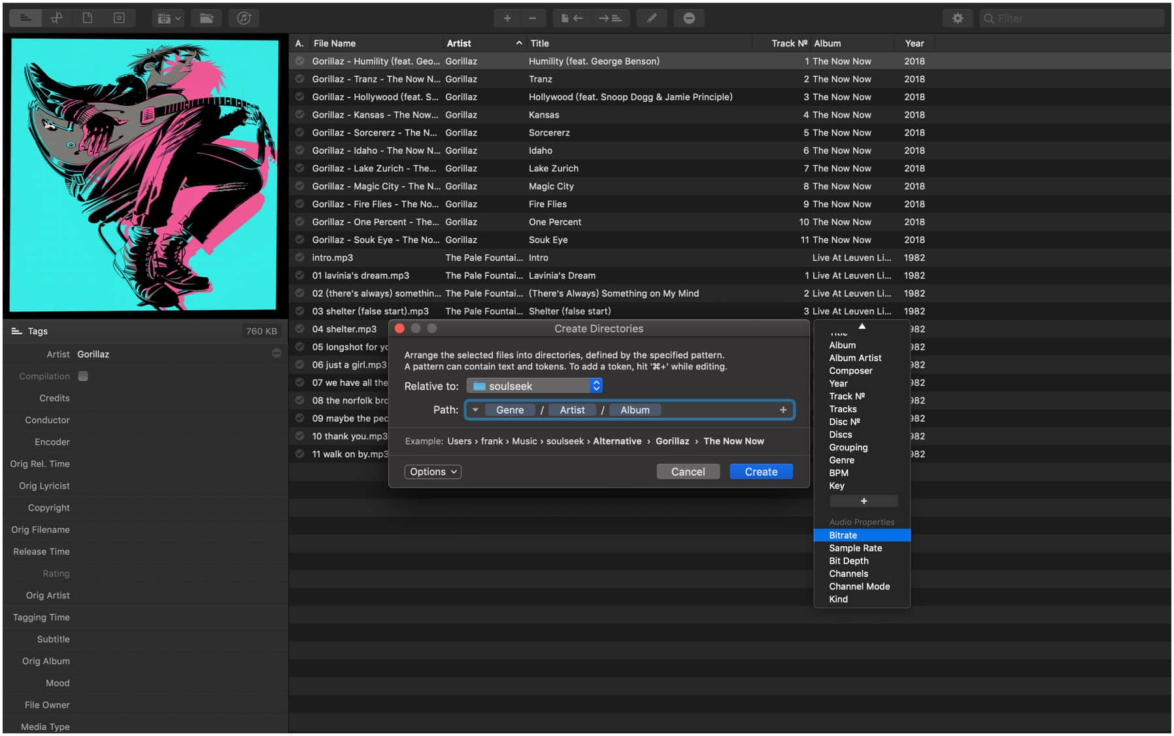Screen dimensions: 1174x736
Task: Click the Copyright tag field
Action: tap(179, 508)
